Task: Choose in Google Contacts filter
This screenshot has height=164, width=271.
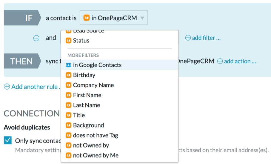Action: 97,65
